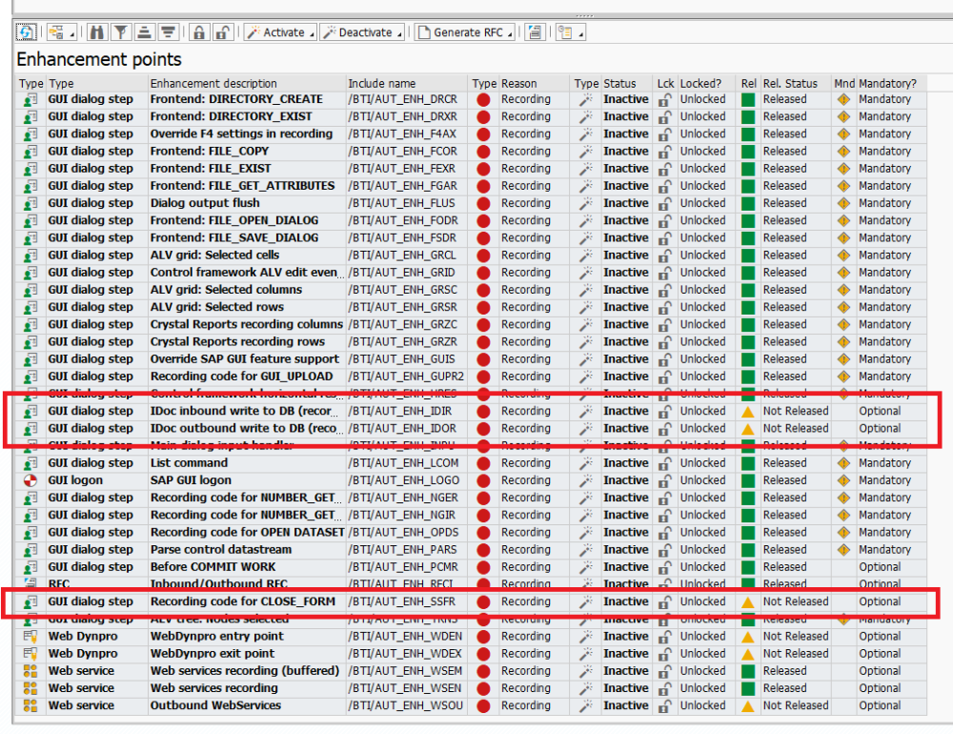
Task: Click the Status column header
Action: pyautogui.click(x=618, y=83)
